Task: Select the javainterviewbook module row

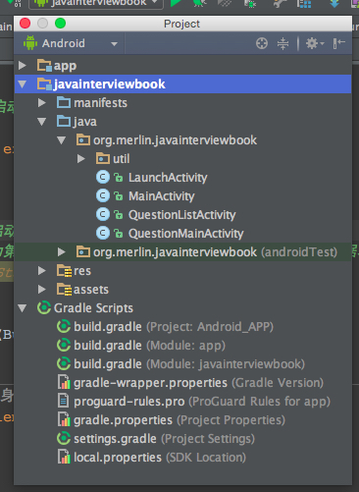Action: point(183,84)
